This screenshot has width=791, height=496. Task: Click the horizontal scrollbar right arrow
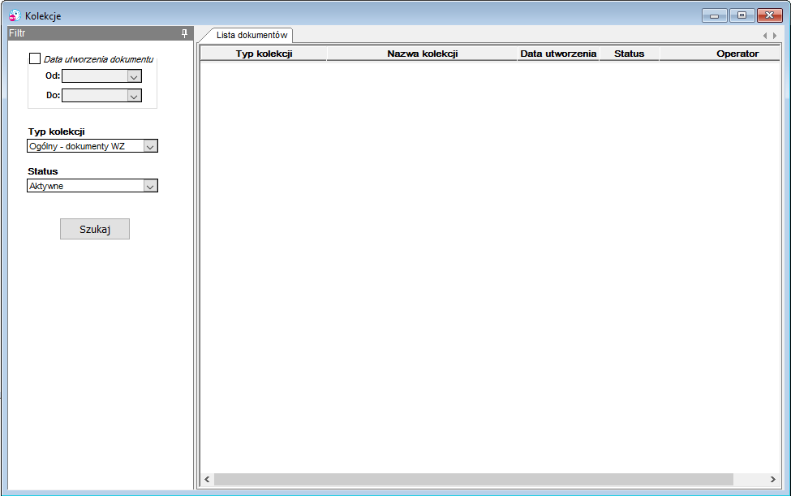tap(773, 479)
